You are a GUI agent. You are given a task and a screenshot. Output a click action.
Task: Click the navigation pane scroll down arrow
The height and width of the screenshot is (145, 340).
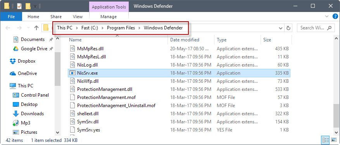[x=57, y=133]
